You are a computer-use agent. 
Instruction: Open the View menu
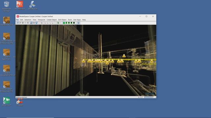(x=34, y=20)
